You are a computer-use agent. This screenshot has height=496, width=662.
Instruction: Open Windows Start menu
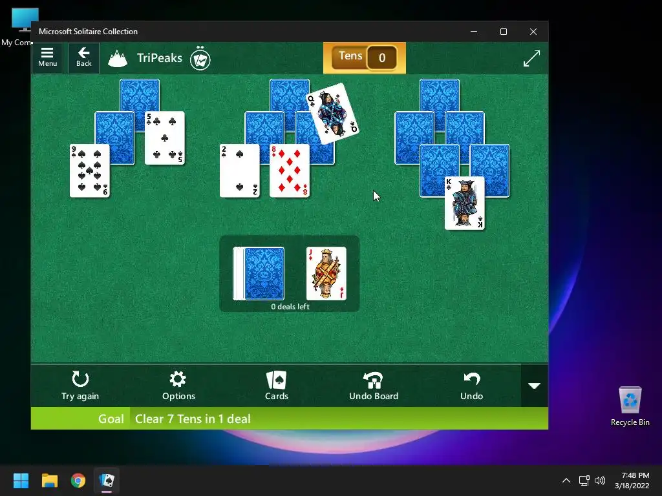tap(21, 480)
